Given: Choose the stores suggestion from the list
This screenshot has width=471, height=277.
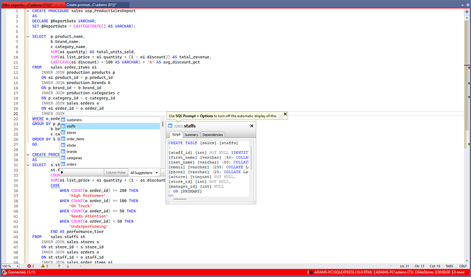Looking at the screenshot, I should click(x=72, y=132).
